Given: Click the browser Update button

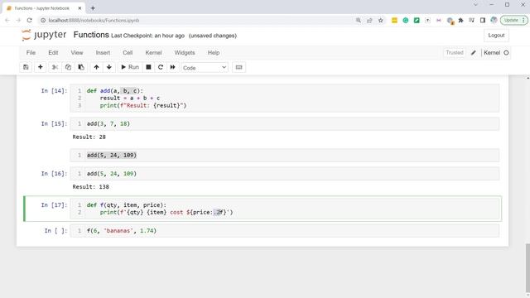Looking at the screenshot, I should [x=513, y=20].
